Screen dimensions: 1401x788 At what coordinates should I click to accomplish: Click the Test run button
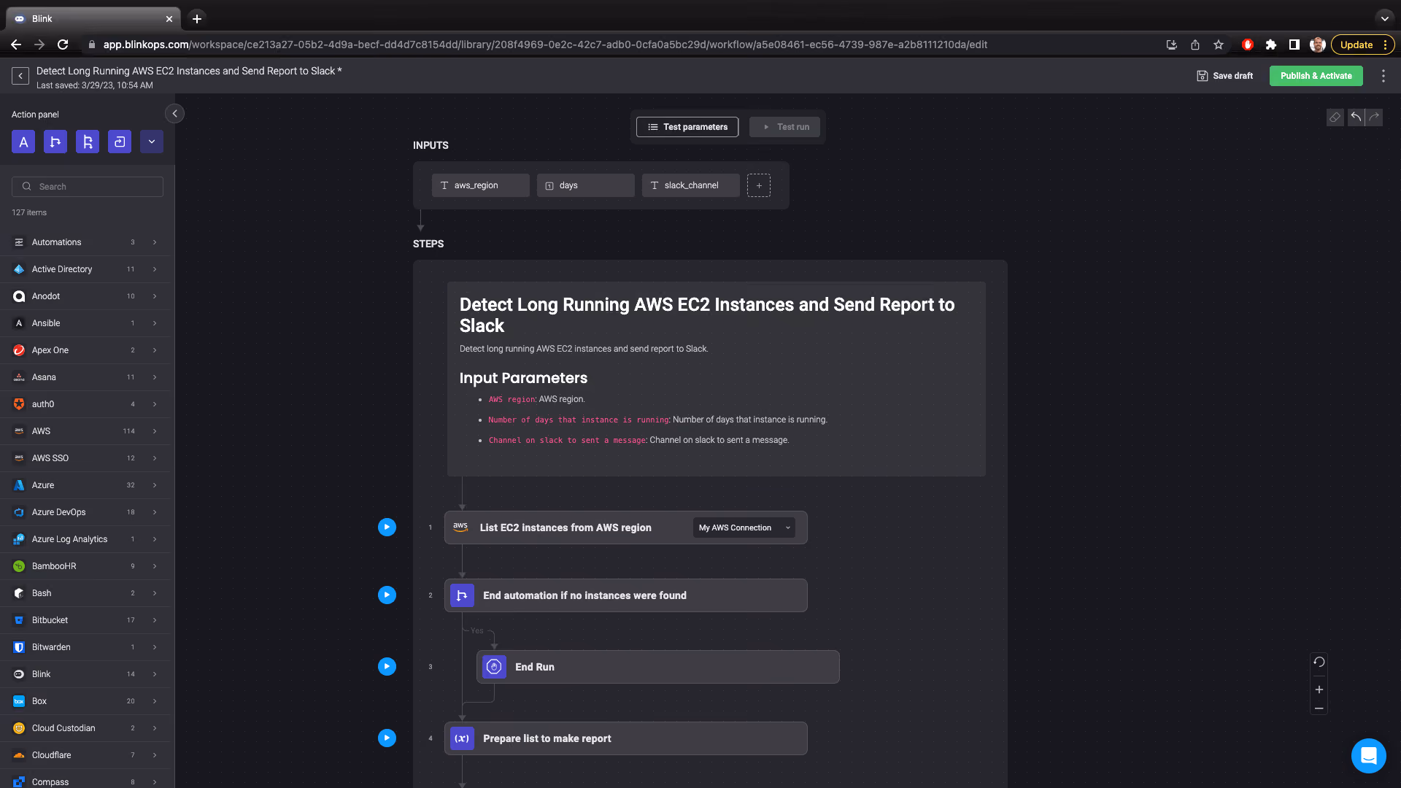coord(785,127)
